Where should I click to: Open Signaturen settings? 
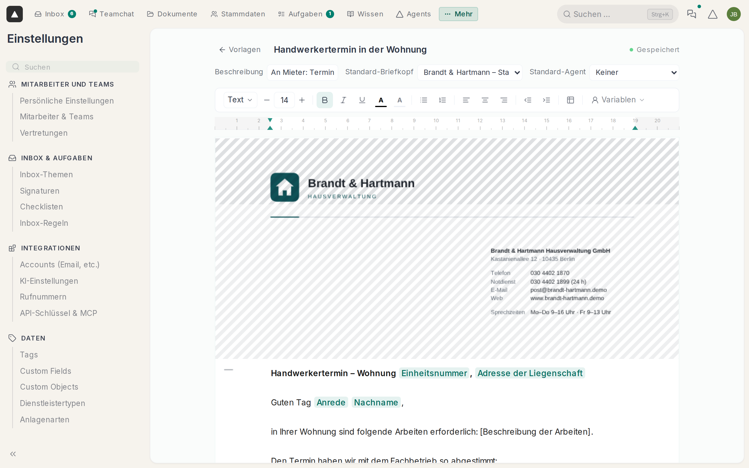pyautogui.click(x=39, y=191)
